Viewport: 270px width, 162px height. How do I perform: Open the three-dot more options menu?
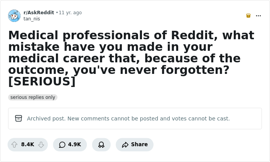coord(258,16)
